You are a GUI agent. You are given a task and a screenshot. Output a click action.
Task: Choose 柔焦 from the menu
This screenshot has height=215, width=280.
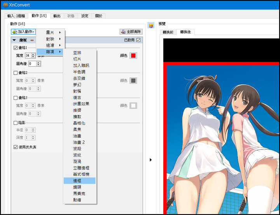pos(80,129)
